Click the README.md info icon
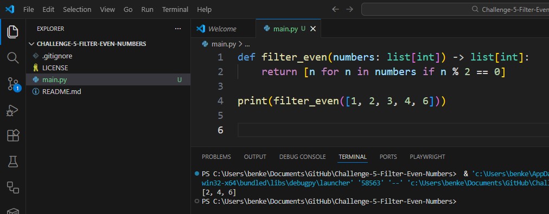Screen dimensions: 549x214 click(x=36, y=92)
